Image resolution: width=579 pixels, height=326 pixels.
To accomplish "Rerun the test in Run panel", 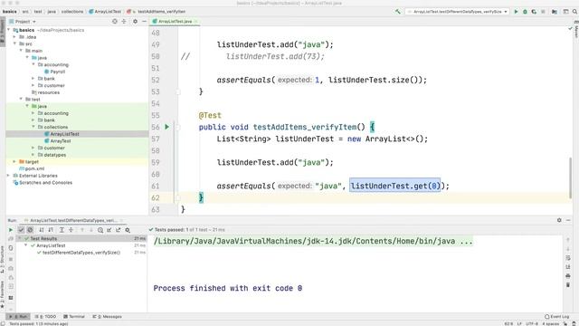I will point(11,230).
